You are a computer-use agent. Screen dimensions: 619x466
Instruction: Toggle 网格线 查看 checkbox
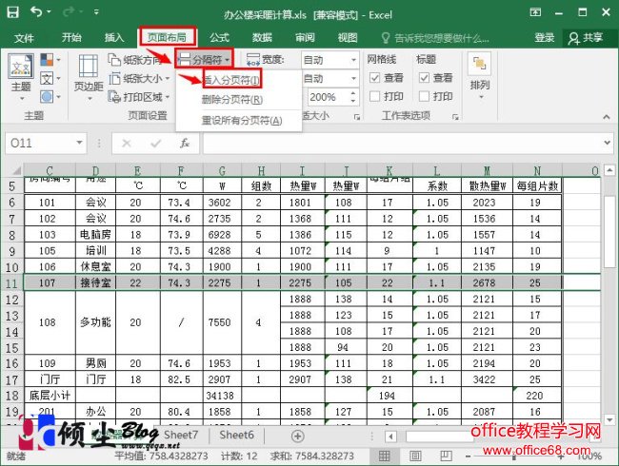click(x=374, y=78)
